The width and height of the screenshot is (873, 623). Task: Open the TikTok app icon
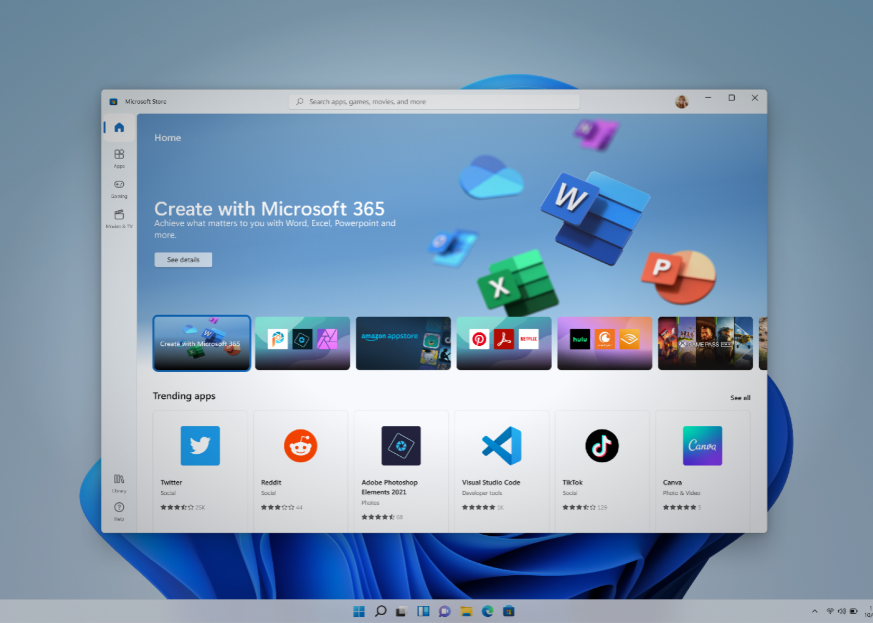coord(602,445)
